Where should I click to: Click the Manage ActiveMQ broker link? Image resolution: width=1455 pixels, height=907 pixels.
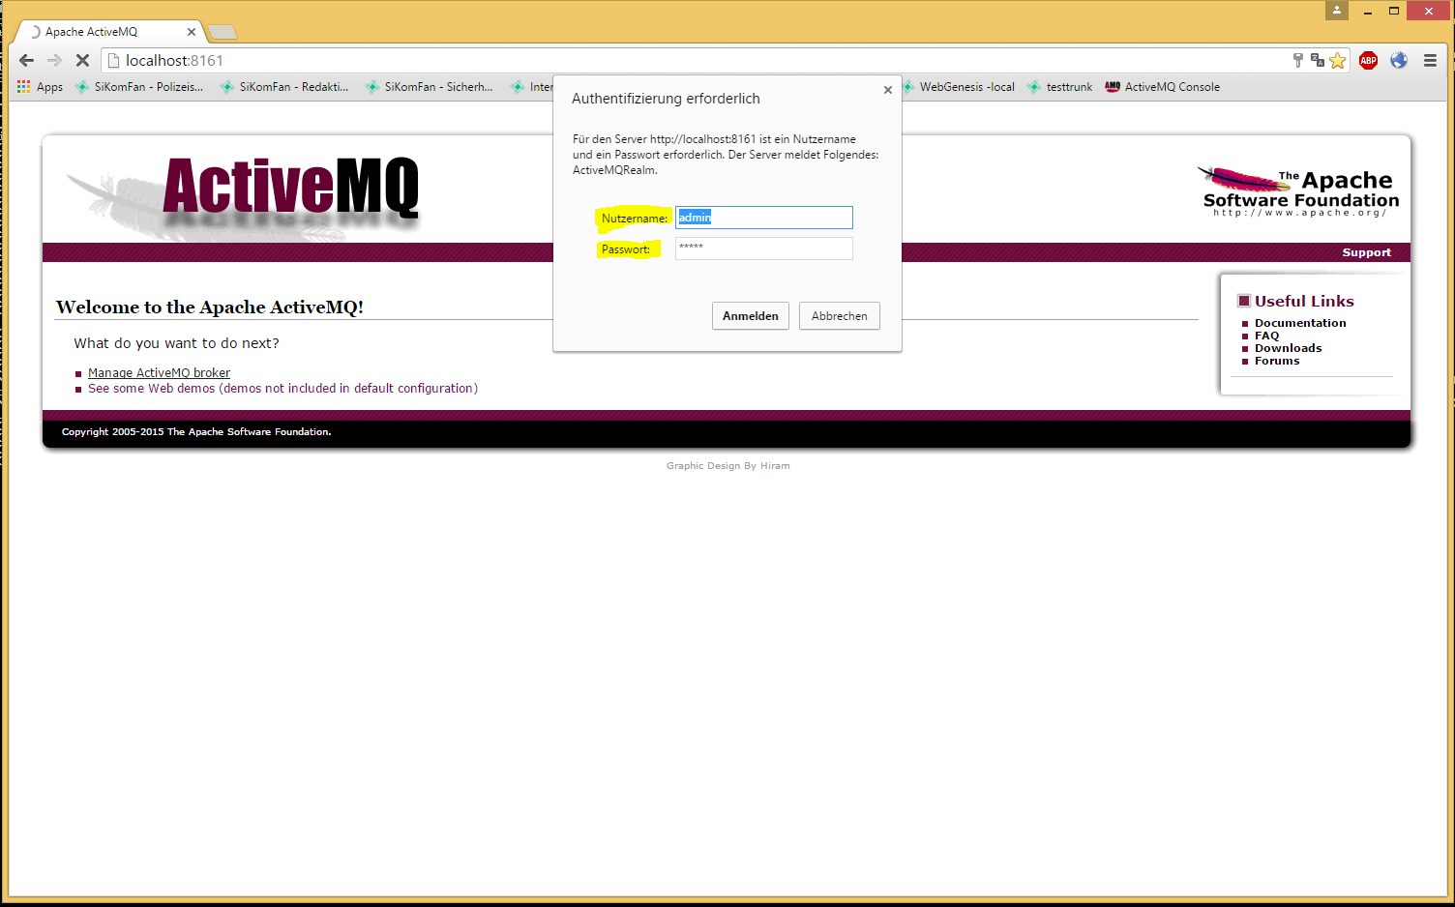click(x=159, y=373)
